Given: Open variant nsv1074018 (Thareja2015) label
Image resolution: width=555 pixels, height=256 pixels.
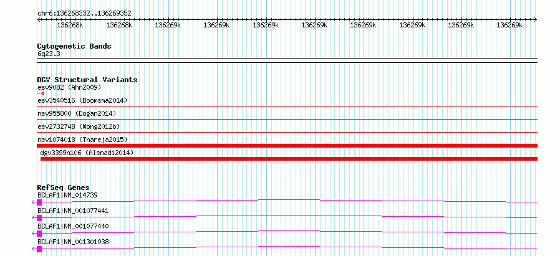Looking at the screenshot, I should [x=82, y=140].
